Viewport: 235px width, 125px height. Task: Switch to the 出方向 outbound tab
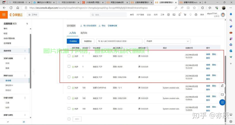click(84, 33)
